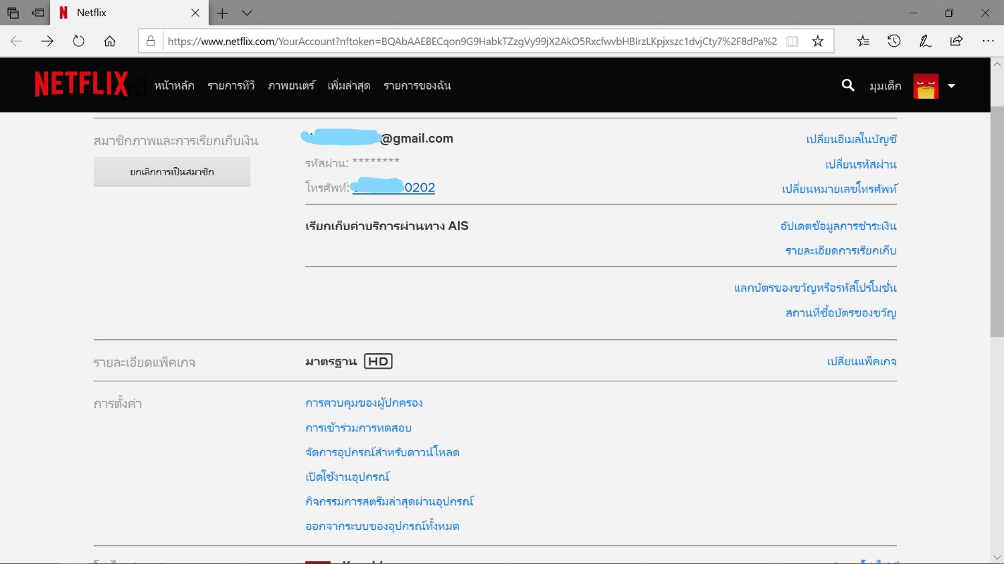Click the address bar URL
The width and height of the screenshot is (1004, 564).
[x=472, y=41]
